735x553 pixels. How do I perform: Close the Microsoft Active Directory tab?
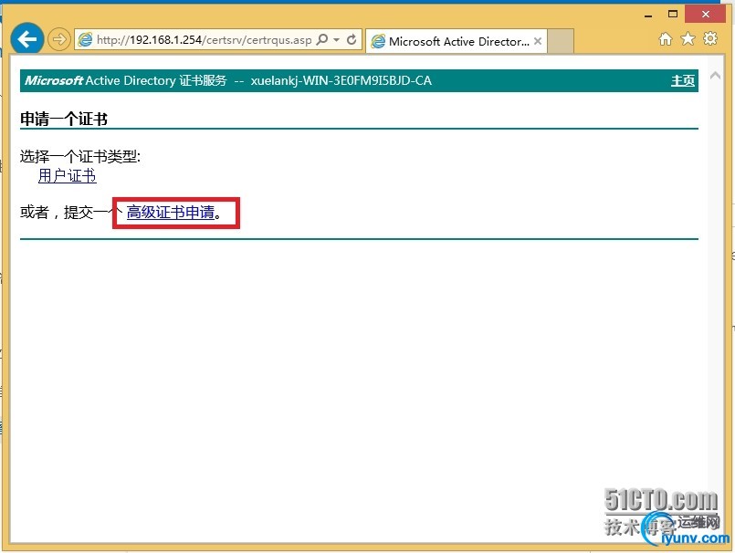tap(538, 41)
